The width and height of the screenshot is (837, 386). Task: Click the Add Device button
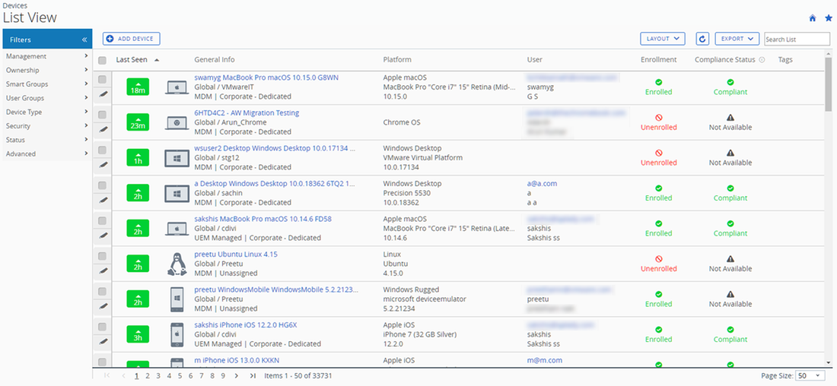(132, 39)
